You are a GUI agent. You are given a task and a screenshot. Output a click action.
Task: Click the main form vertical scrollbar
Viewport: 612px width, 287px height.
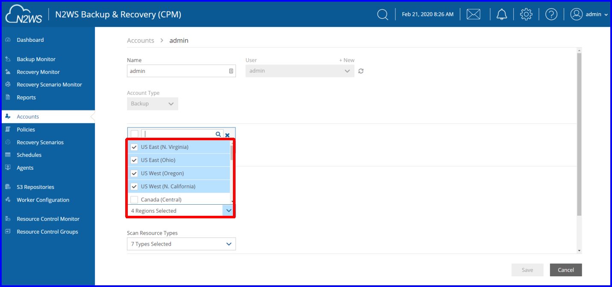point(579,134)
